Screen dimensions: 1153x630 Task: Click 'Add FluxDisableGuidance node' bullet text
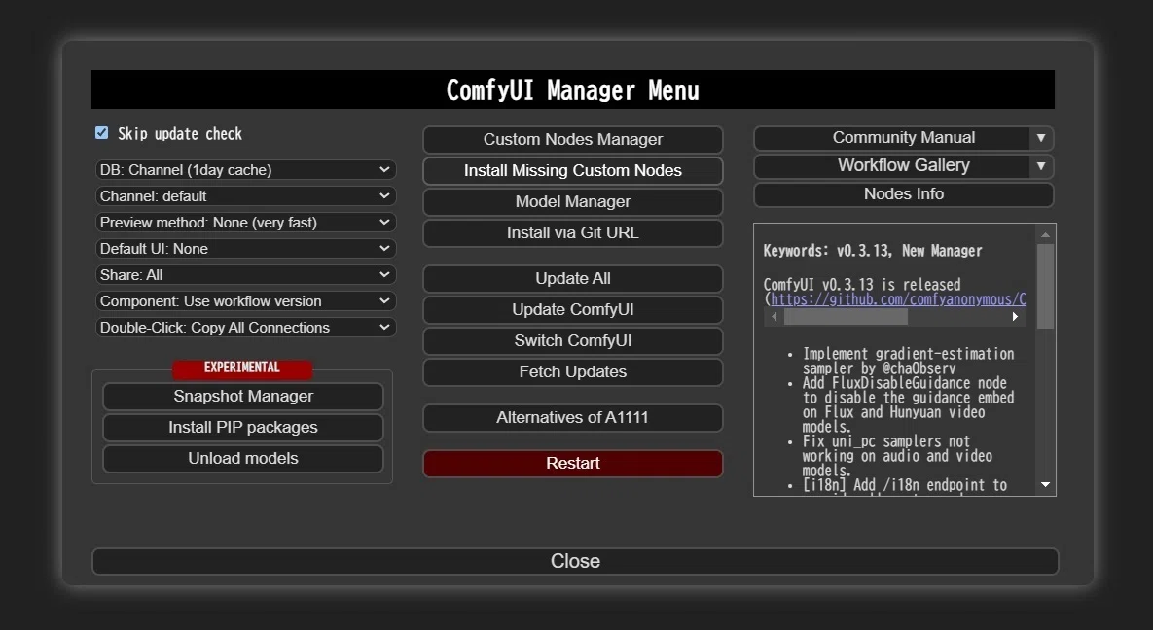908,405
